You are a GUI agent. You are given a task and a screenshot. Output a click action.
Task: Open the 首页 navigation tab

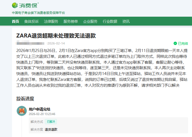click(x=16, y=21)
